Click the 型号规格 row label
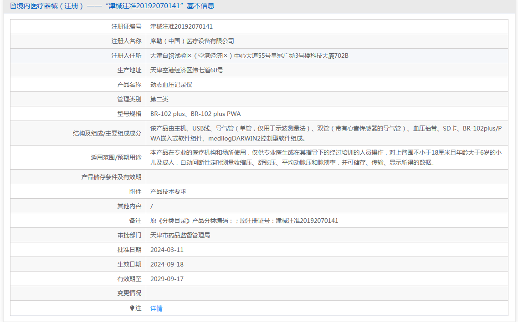518x322 pixels. [129, 114]
